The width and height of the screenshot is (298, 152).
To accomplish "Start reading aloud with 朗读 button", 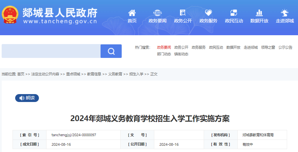I will point(27,98).
